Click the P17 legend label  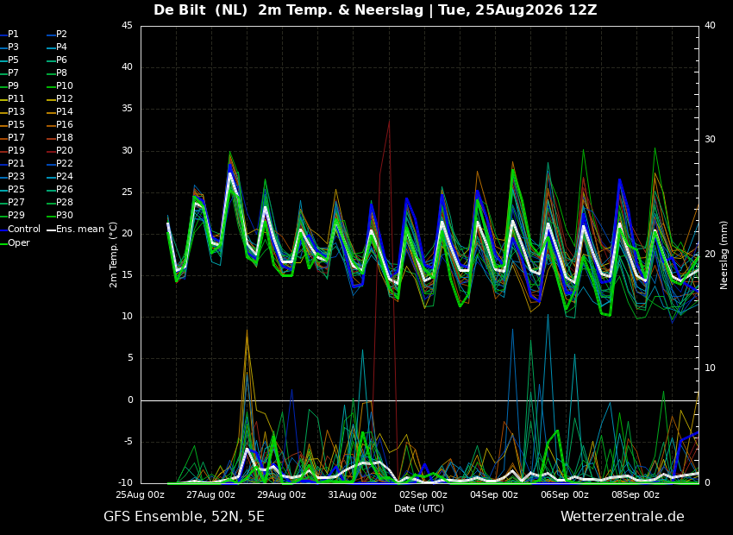click(x=16, y=137)
